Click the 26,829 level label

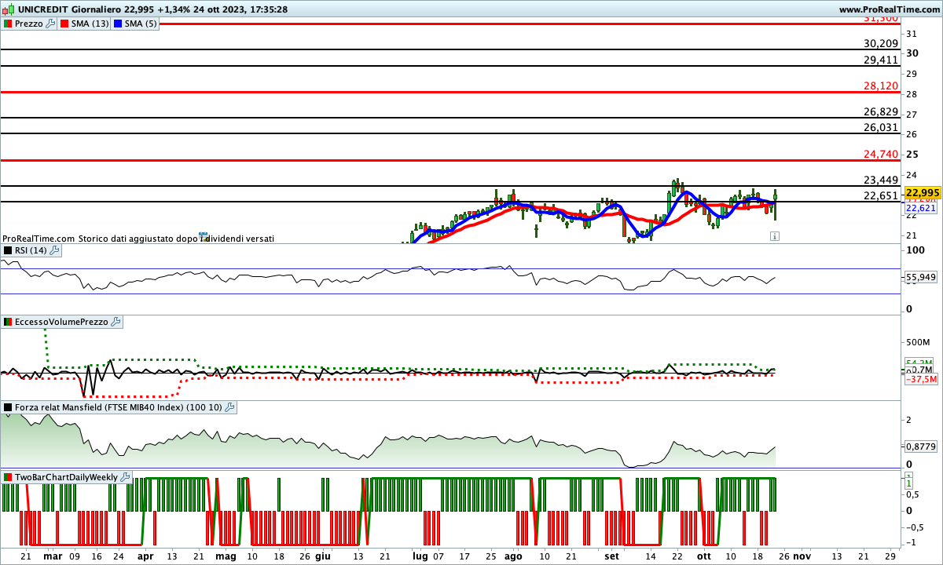pyautogui.click(x=880, y=111)
